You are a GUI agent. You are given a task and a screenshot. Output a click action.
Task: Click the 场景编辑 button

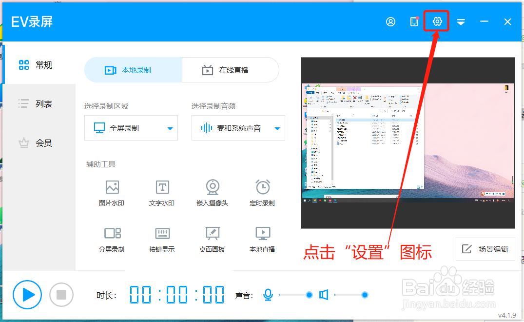[485, 249]
